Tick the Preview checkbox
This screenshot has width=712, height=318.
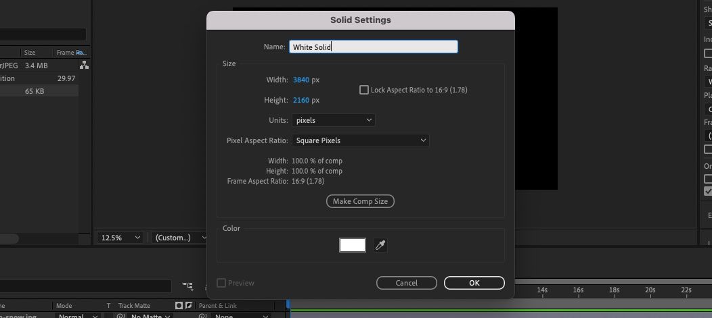click(221, 283)
